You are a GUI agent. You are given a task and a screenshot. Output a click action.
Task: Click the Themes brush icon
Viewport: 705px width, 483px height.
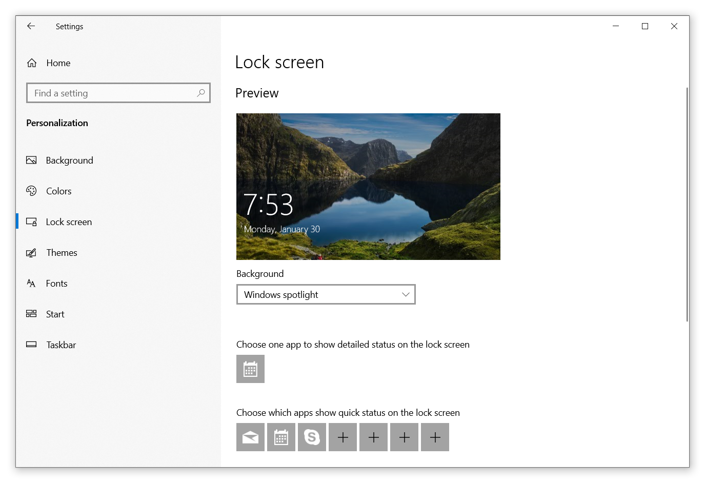click(x=31, y=253)
